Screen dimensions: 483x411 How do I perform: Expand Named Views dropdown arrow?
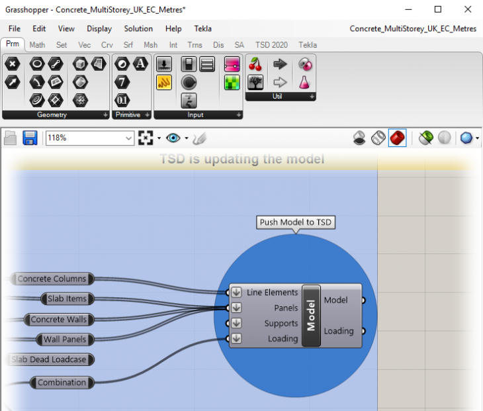(x=187, y=138)
